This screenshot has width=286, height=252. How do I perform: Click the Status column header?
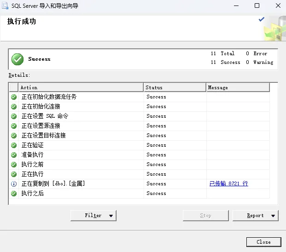click(175, 87)
